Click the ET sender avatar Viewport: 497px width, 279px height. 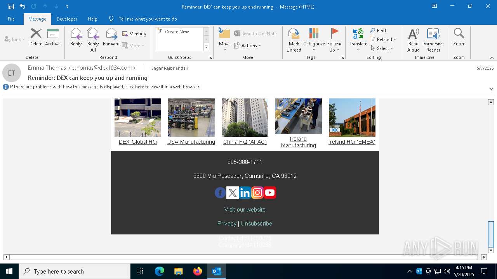(x=12, y=73)
